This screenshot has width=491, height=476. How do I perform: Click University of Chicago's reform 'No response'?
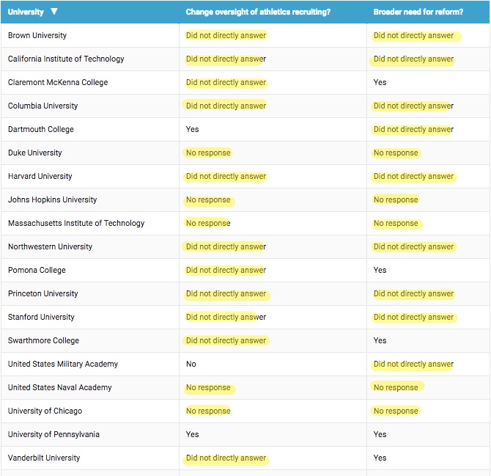pos(396,411)
